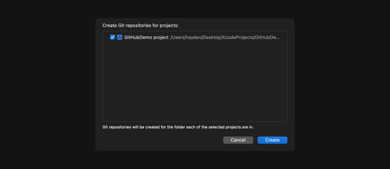Click the ellipsis at end of project path
This screenshot has height=169, width=390.
(x=278, y=38)
